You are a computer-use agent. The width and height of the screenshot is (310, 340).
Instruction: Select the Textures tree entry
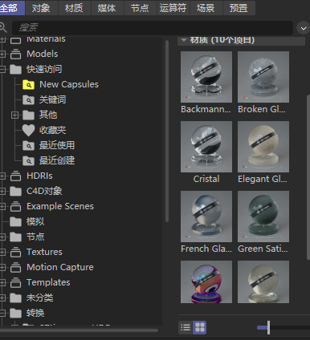[x=44, y=252]
